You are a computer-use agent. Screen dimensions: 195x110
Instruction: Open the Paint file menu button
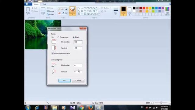tap(28, 4)
